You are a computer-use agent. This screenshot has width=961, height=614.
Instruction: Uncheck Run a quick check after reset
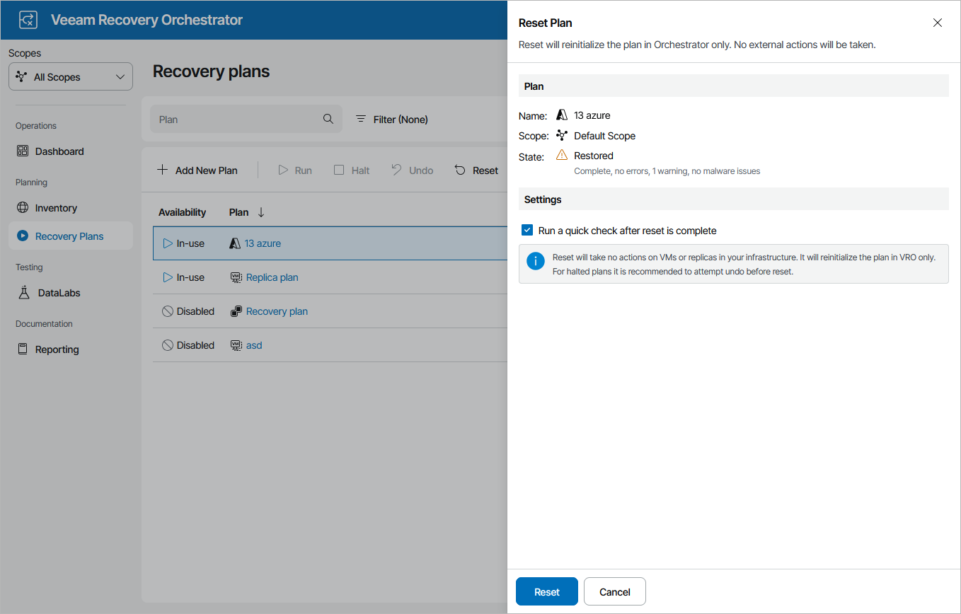526,230
